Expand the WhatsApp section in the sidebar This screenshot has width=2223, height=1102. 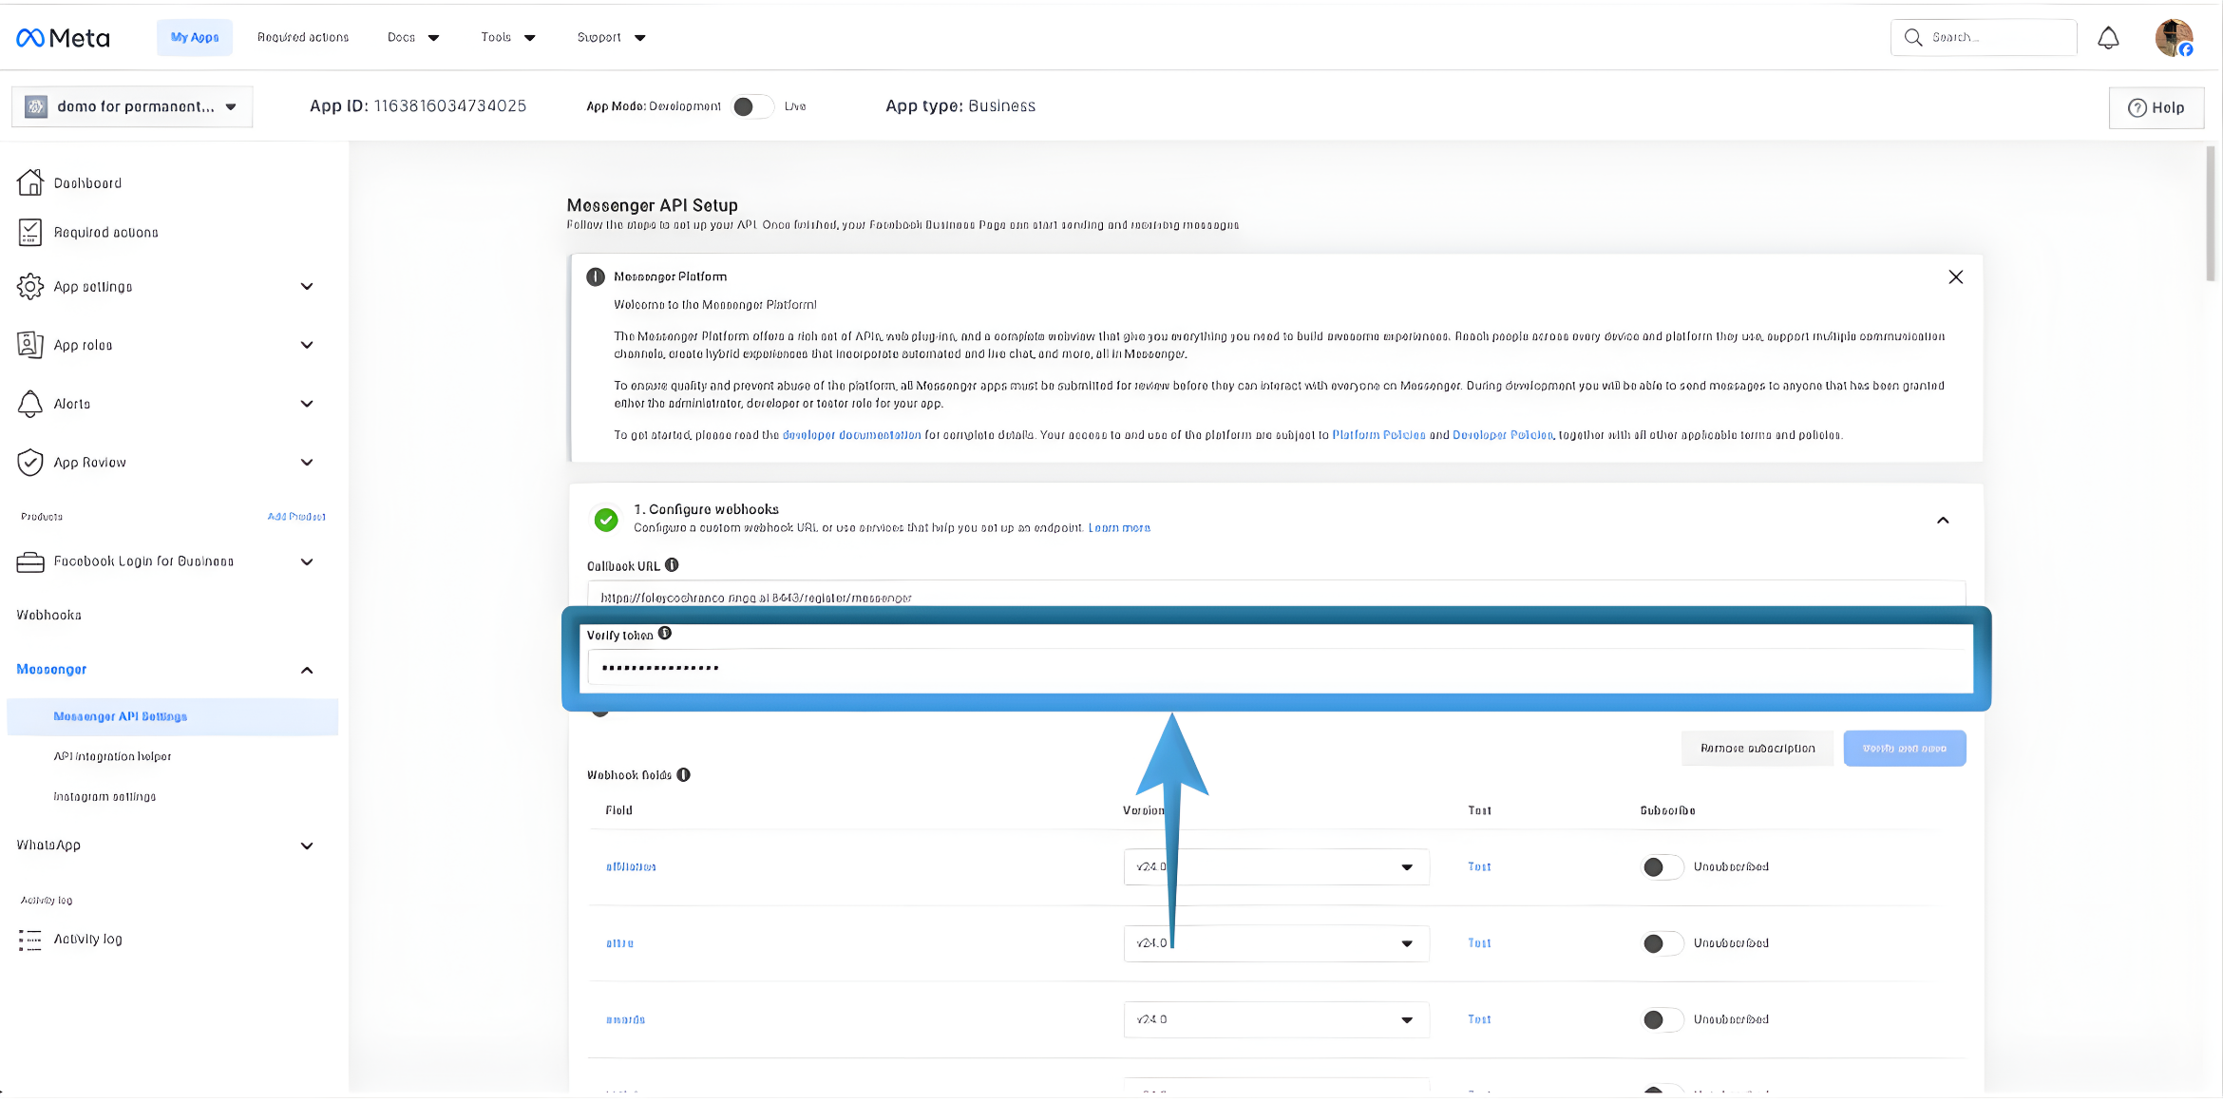click(x=307, y=845)
